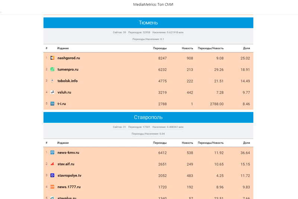This screenshot has width=298, height=199.
Task: Click the t-i.ru blue favicon
Action: pos(53,104)
